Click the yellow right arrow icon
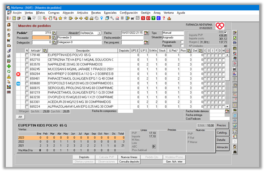This screenshot has width=265, height=172. click(81, 18)
